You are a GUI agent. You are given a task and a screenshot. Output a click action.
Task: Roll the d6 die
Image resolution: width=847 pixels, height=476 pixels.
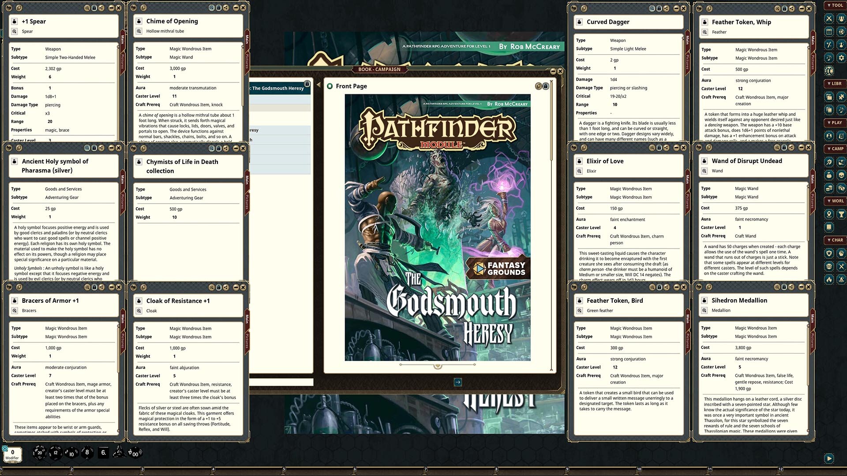[x=103, y=452]
